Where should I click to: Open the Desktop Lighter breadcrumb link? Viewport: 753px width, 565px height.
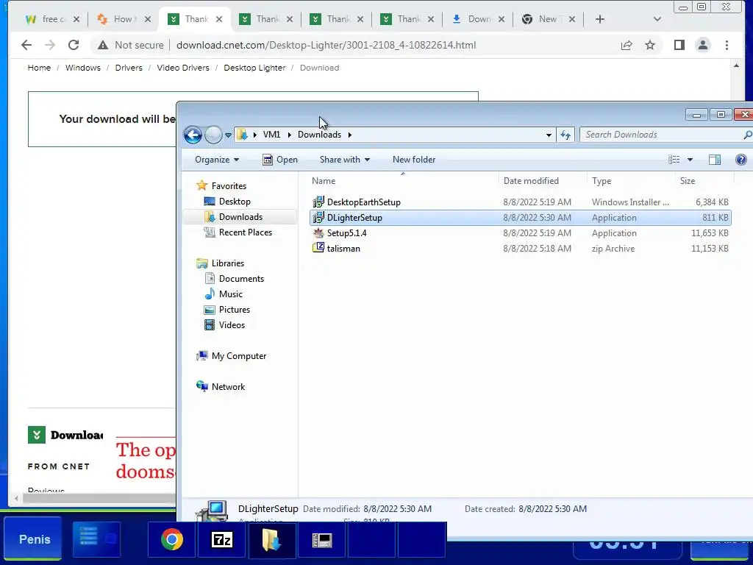[254, 68]
